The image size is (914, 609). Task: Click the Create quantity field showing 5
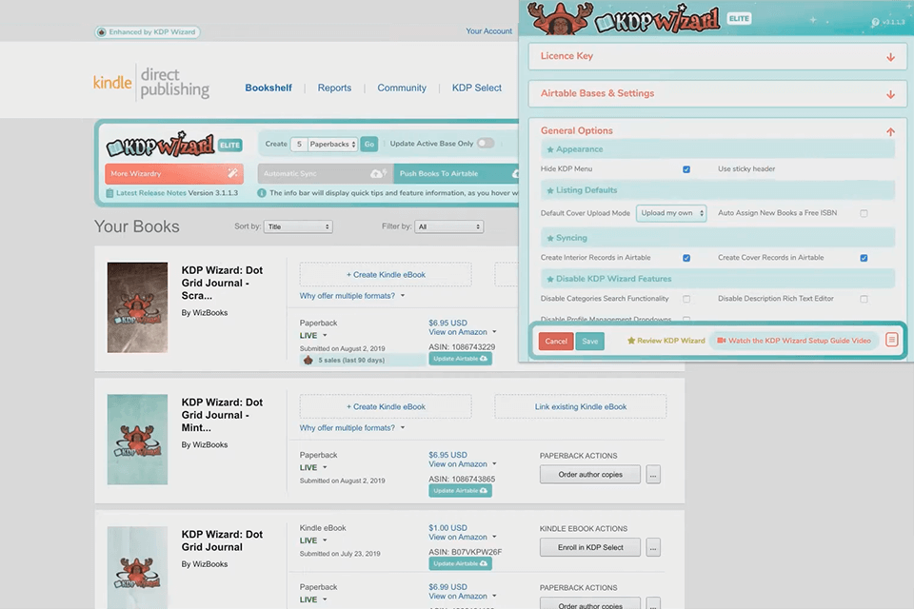click(x=298, y=144)
